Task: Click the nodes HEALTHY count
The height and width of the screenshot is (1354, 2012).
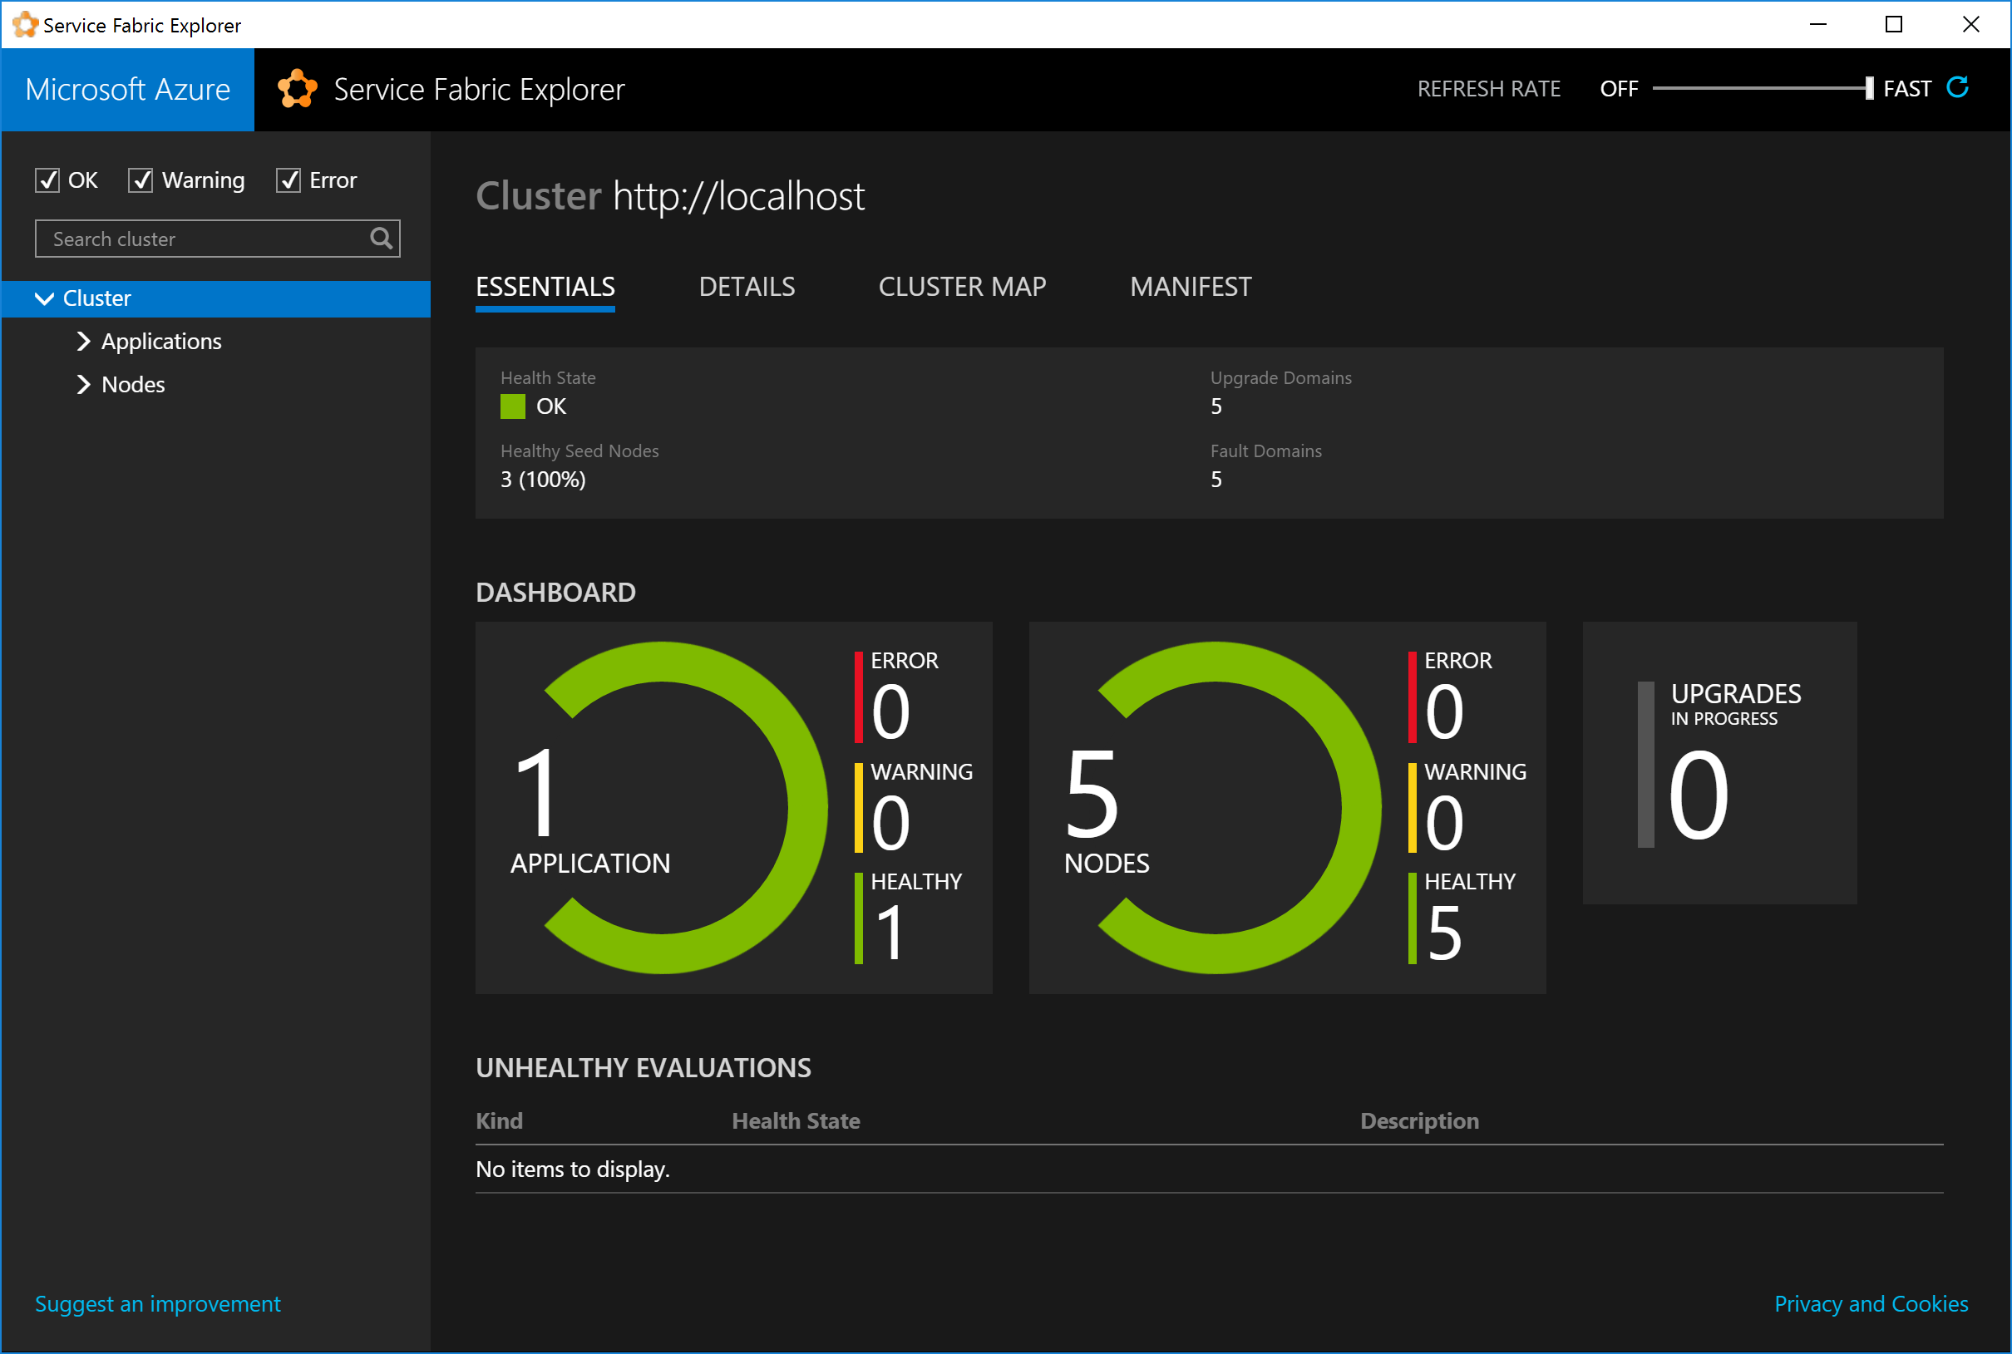Action: pyautogui.click(x=1444, y=933)
